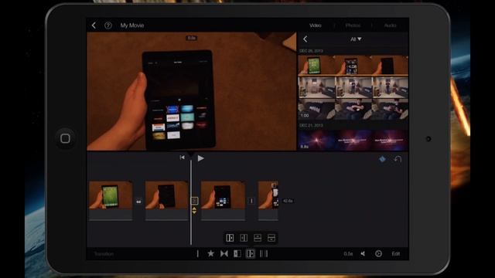Select the first timeline clip with green screen
Viewport: 495px width, 278px height.
point(111,201)
